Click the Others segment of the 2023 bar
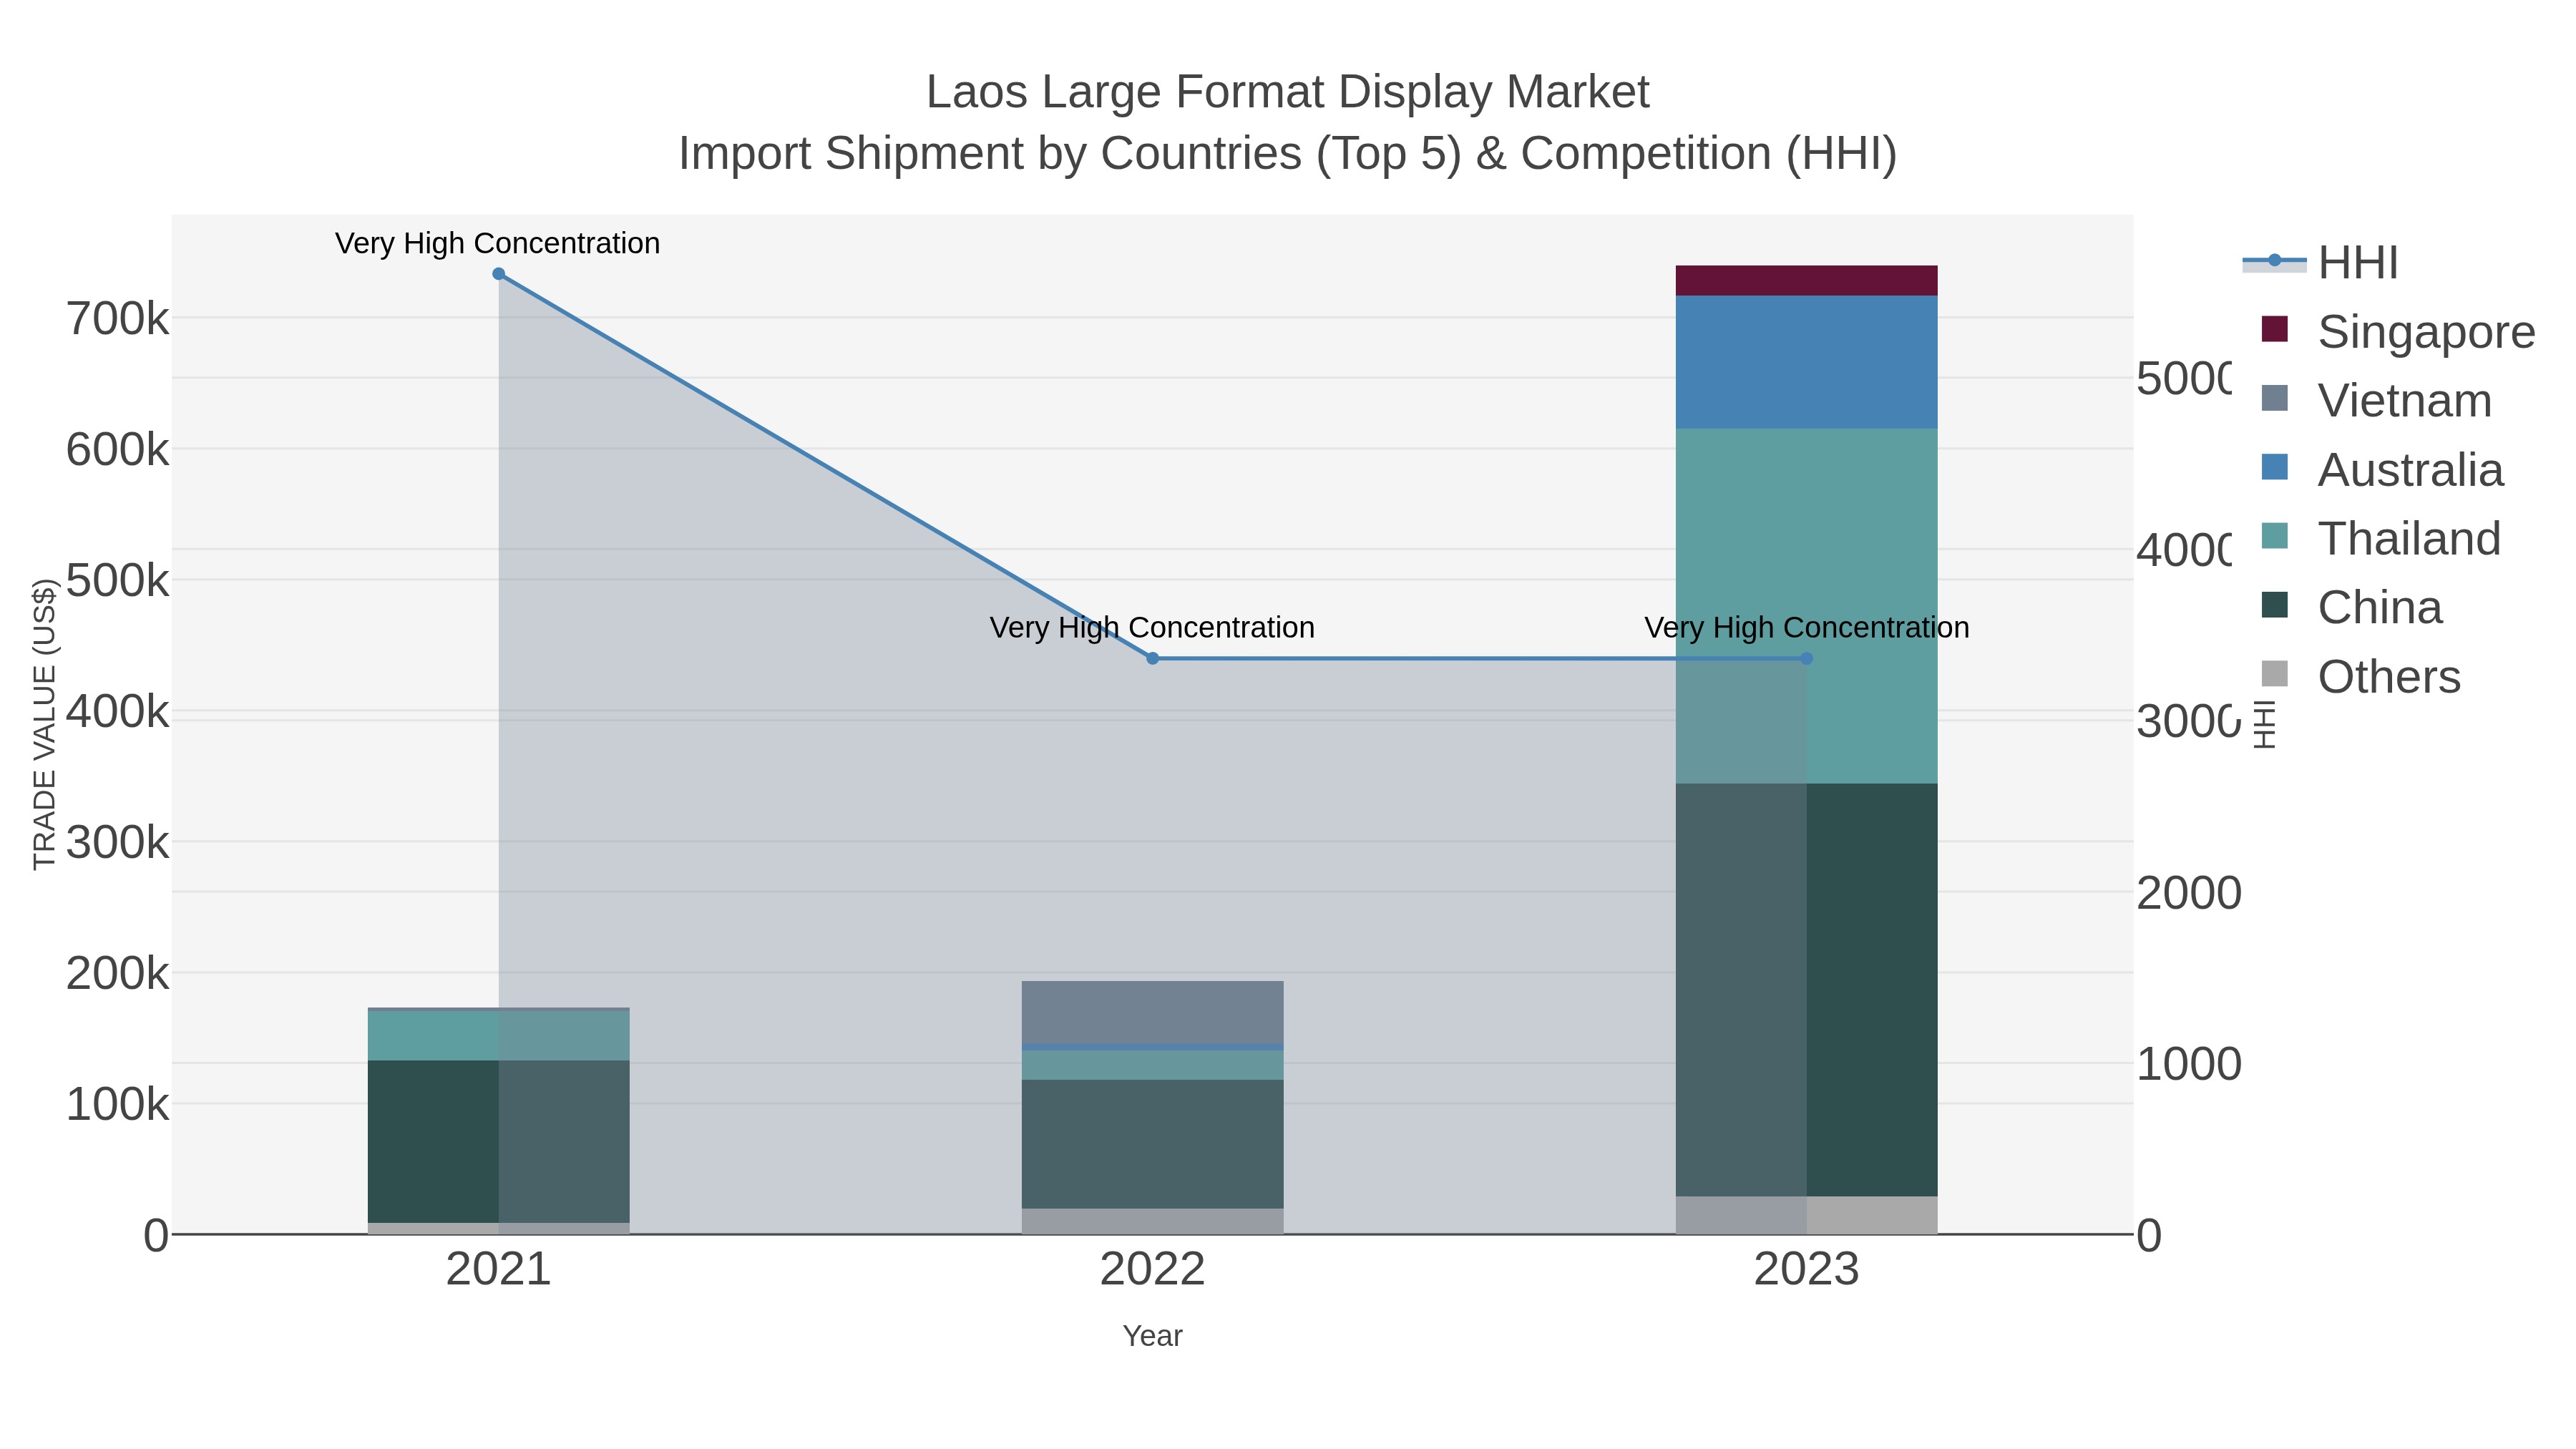This screenshot has height=1449, width=2576. click(1806, 1215)
